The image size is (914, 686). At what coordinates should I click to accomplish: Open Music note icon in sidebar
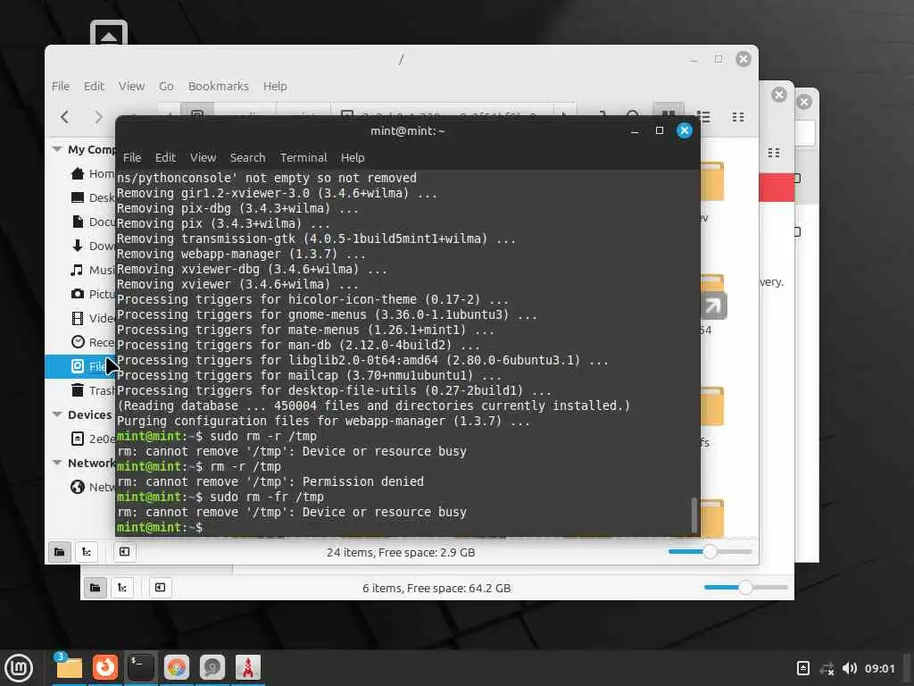point(77,270)
